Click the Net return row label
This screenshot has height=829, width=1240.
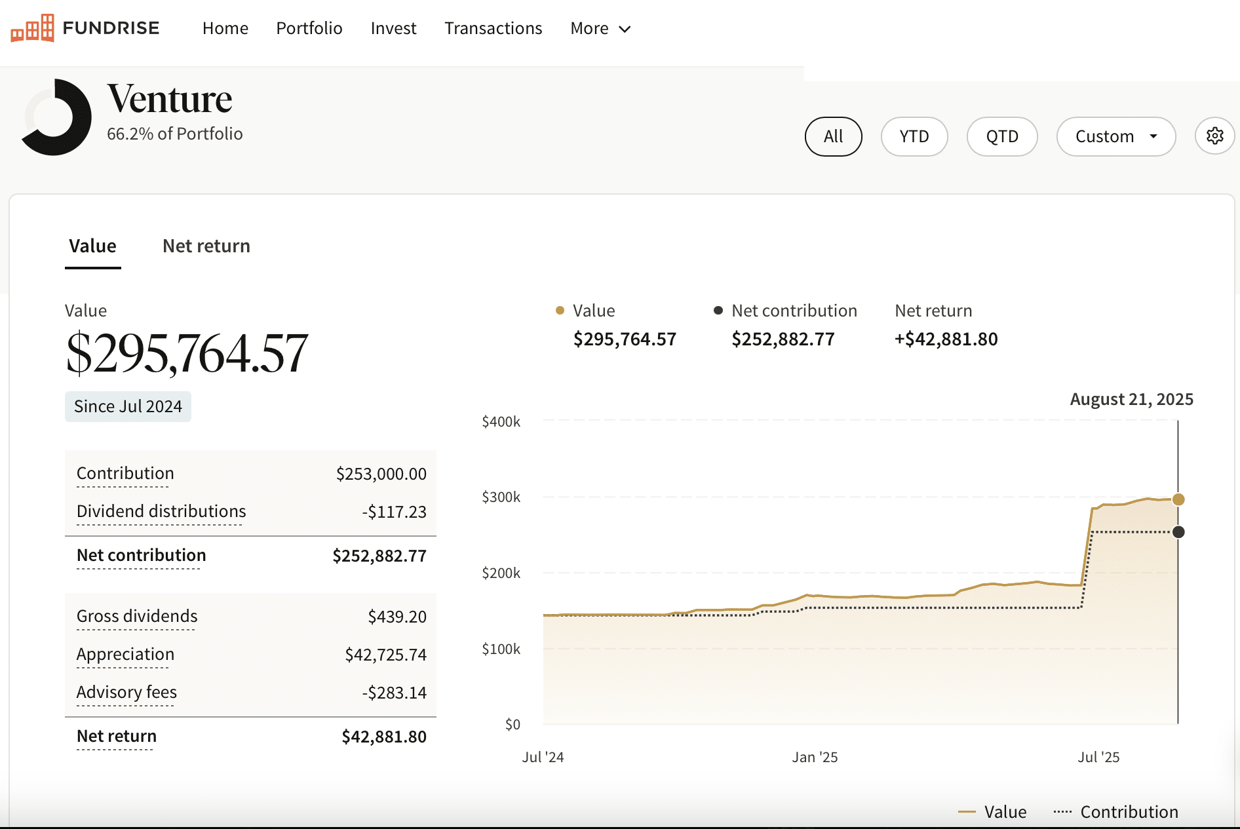[117, 736]
